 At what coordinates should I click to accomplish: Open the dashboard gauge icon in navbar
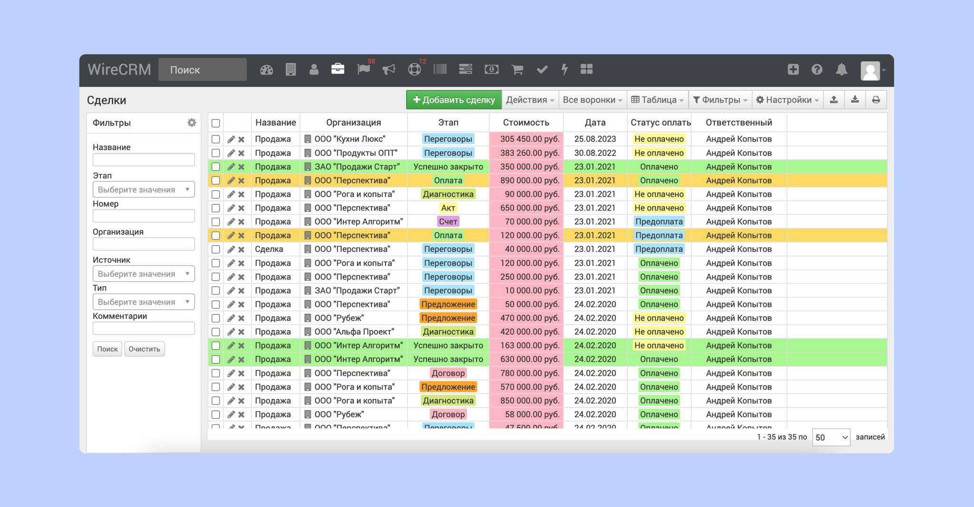[x=266, y=70]
